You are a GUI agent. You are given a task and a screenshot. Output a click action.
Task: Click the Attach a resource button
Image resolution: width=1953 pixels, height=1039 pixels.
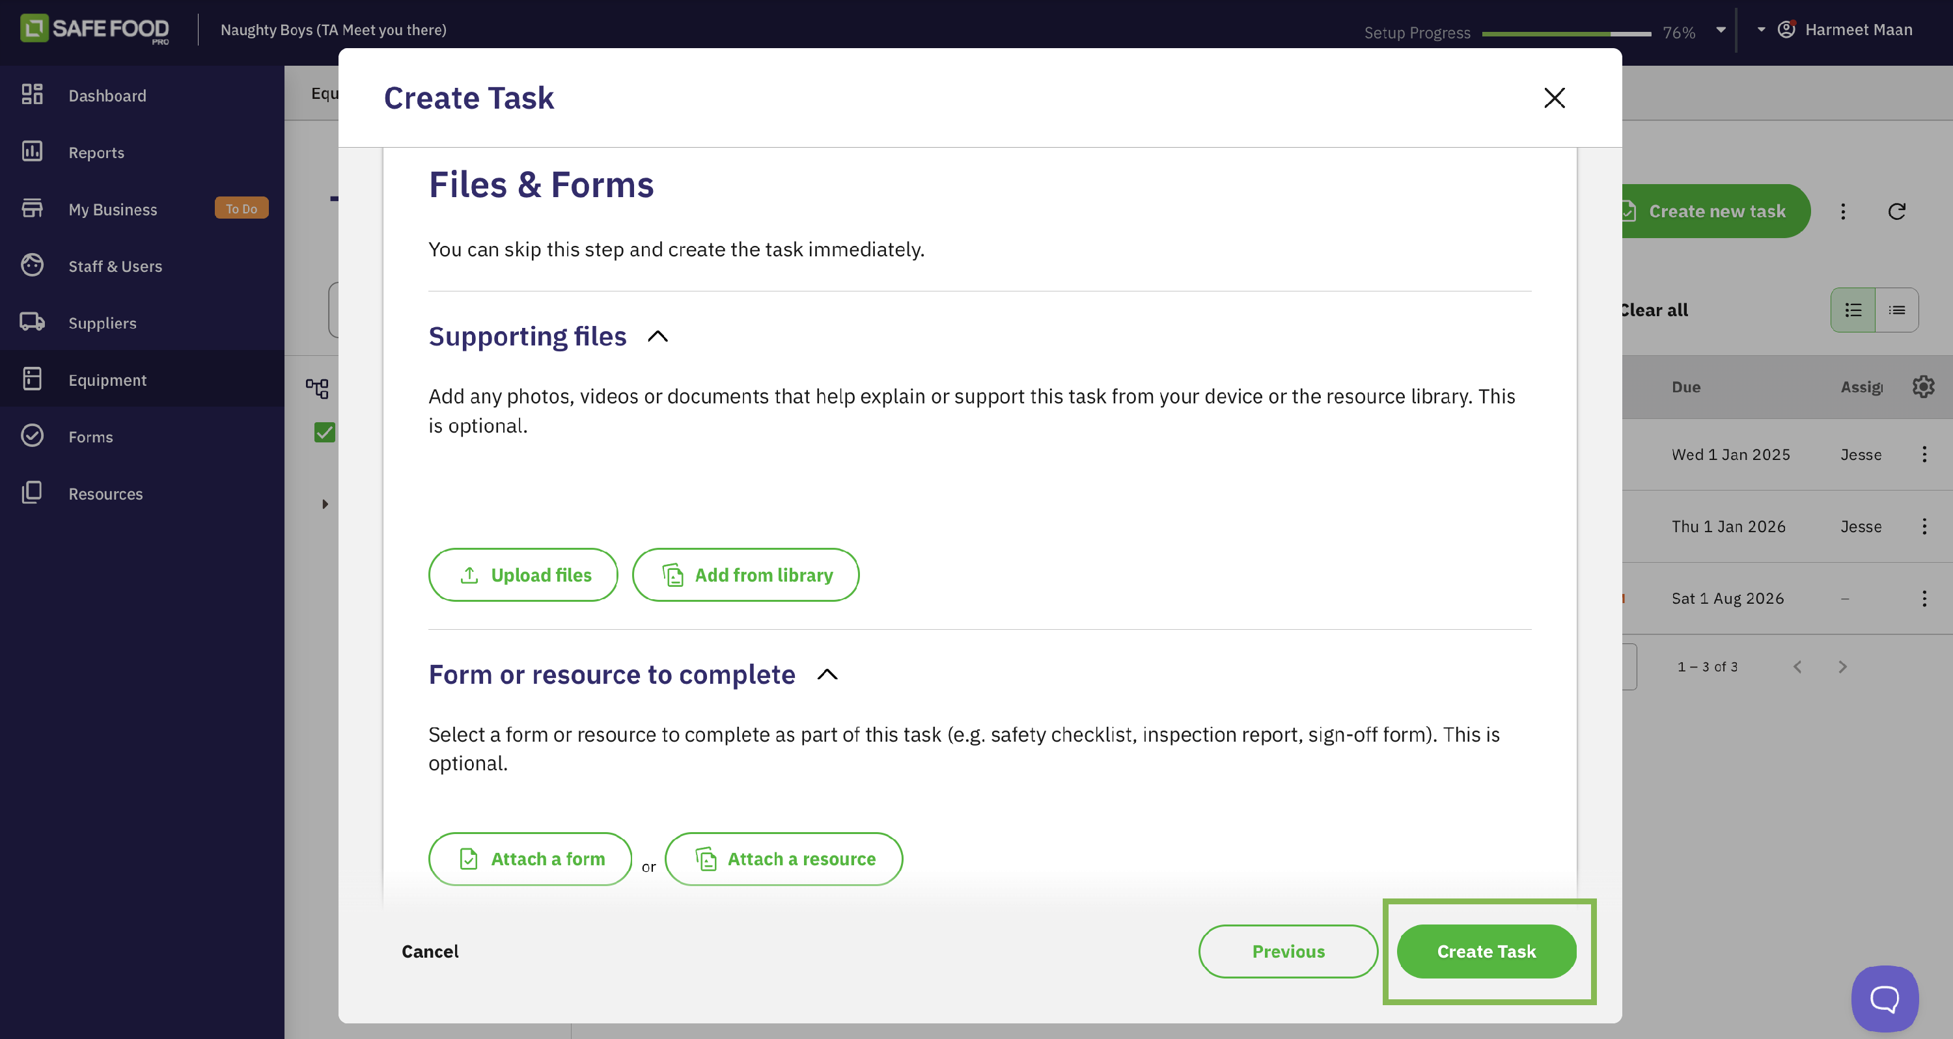784,859
